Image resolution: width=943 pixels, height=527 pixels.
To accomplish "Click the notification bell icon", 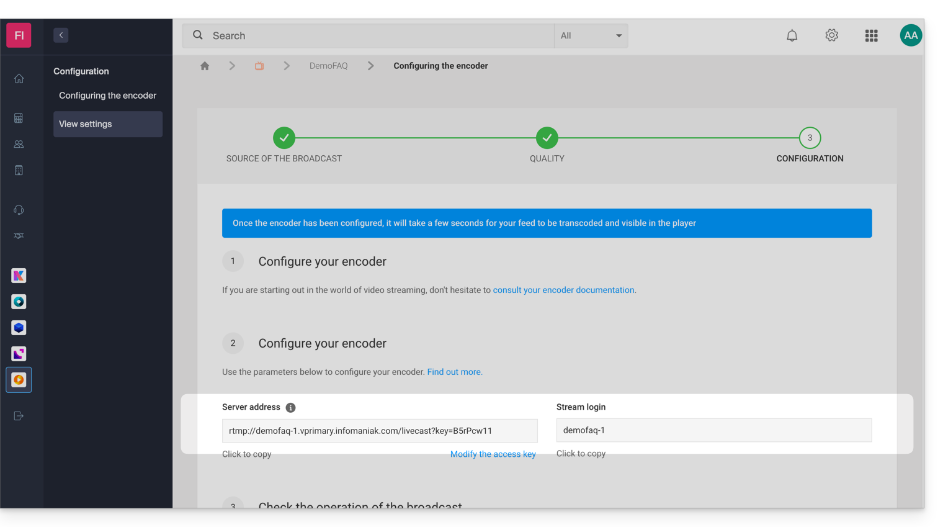I will pyautogui.click(x=792, y=36).
